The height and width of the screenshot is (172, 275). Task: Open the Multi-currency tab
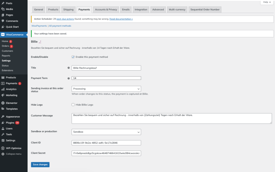(177, 10)
